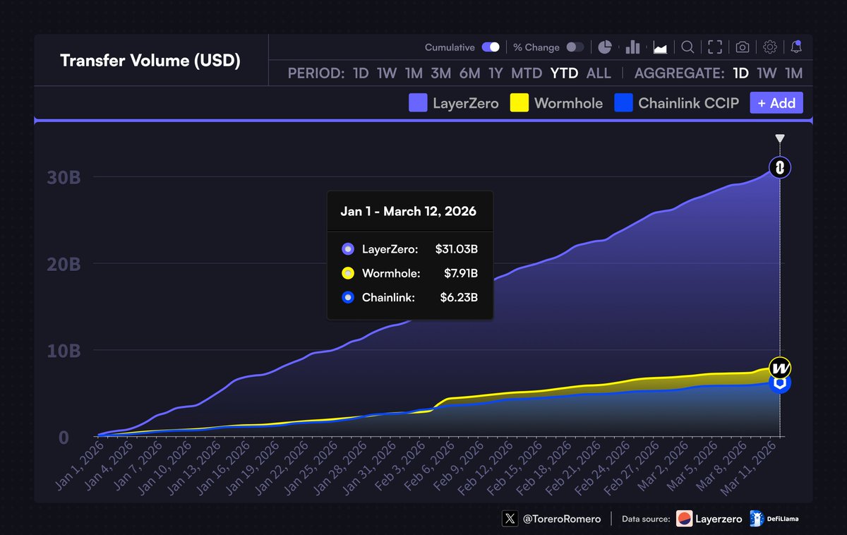Click the Chainlink hexagon marker on chart
This screenshot has height=535, width=847.
tap(780, 383)
